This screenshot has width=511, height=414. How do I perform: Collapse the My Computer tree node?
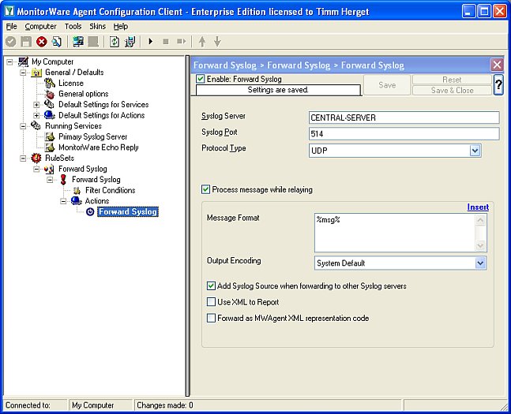pyautogui.click(x=9, y=62)
